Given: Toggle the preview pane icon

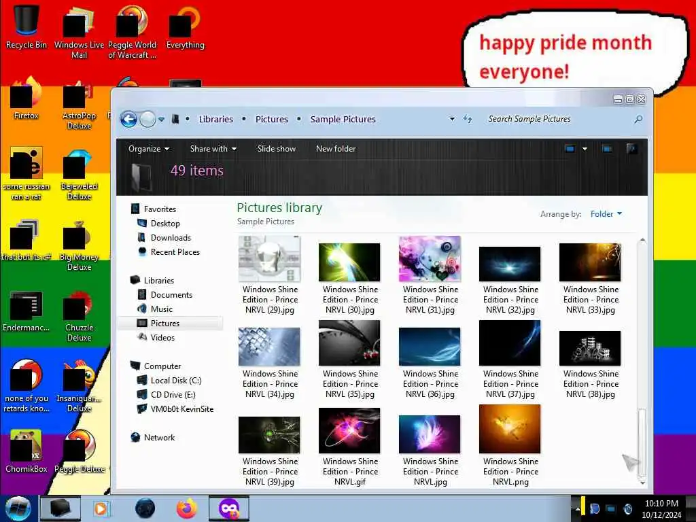Looking at the screenshot, I should click(607, 149).
